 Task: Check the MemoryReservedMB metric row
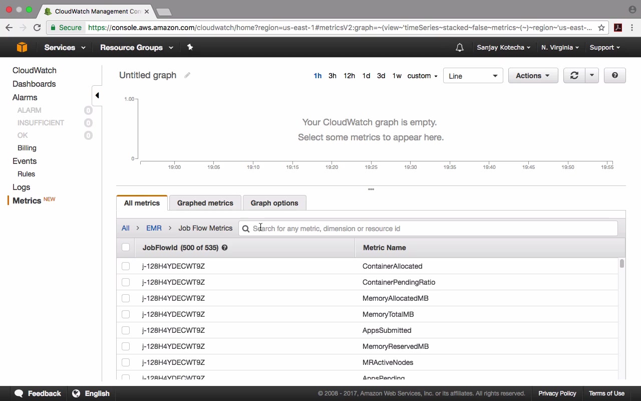(126, 346)
